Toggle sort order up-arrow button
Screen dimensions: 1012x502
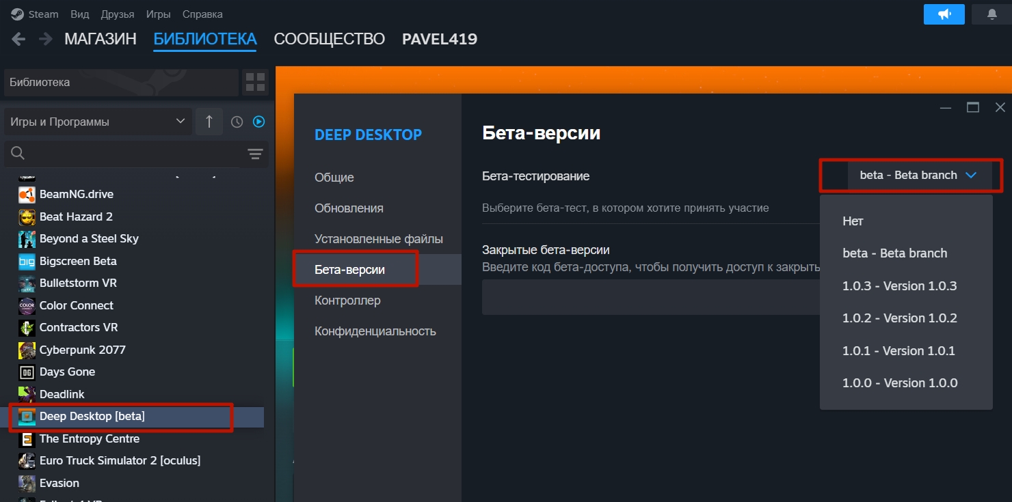click(209, 122)
